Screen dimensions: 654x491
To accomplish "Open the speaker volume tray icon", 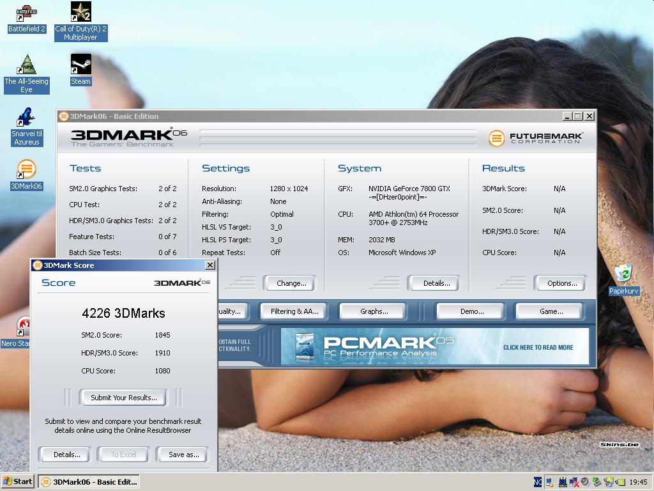I will (585, 482).
